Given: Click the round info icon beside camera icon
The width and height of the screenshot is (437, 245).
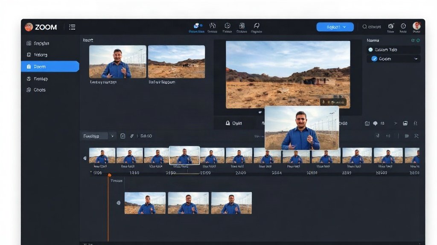Looking at the screenshot, I should tap(403, 26).
